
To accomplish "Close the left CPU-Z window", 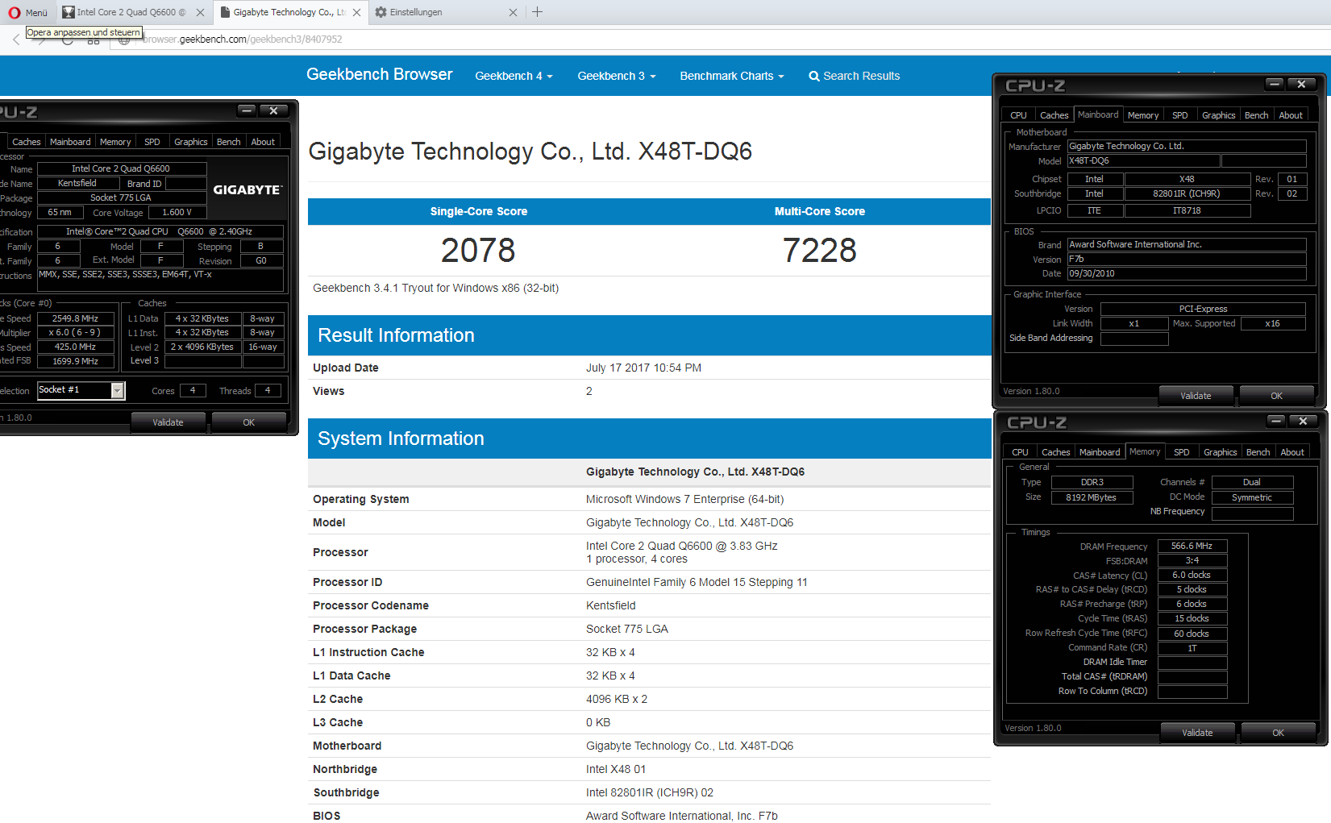I will point(274,110).
